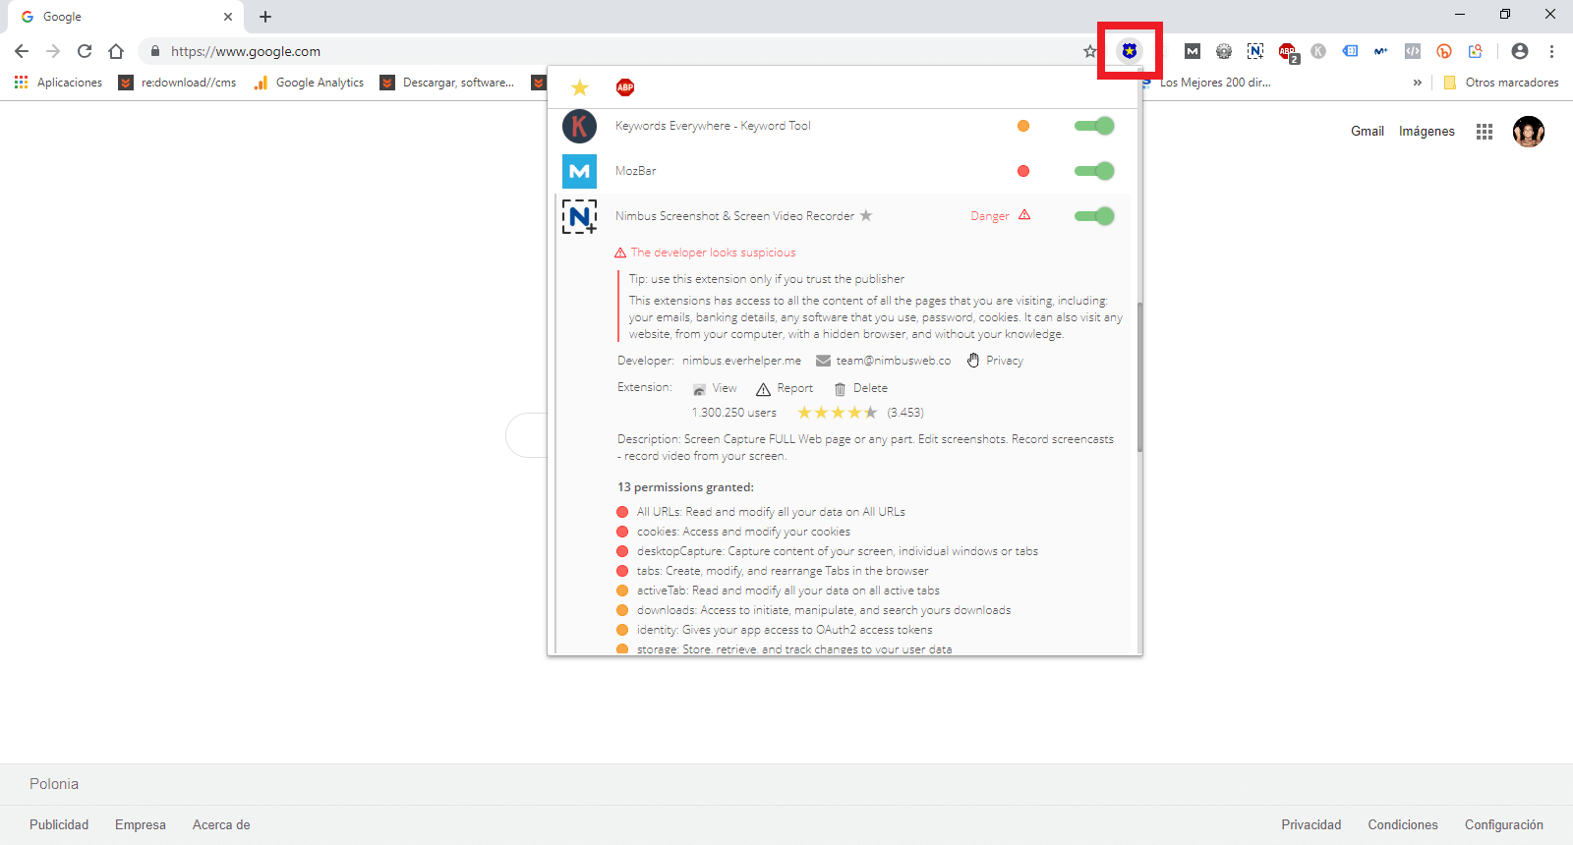Open Publicidad footer link
Viewport: 1573px width, 845px height.
click(x=59, y=824)
